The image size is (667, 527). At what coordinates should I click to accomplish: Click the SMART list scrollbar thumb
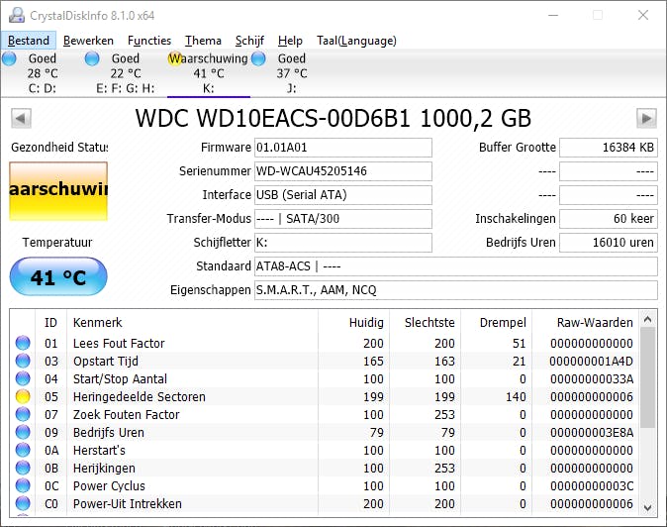click(648, 377)
